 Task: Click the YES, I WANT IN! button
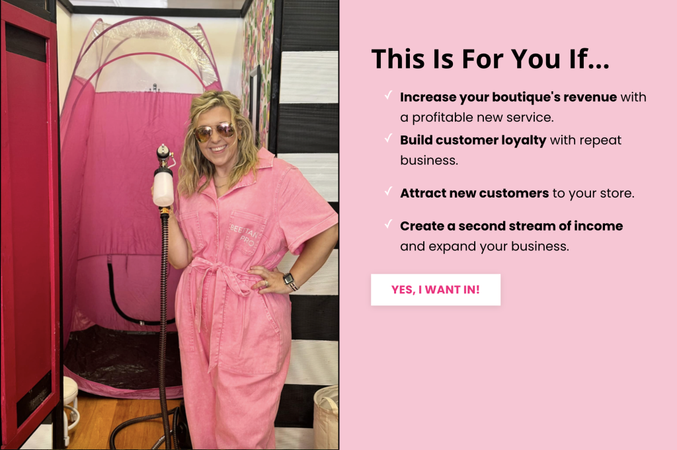(436, 289)
